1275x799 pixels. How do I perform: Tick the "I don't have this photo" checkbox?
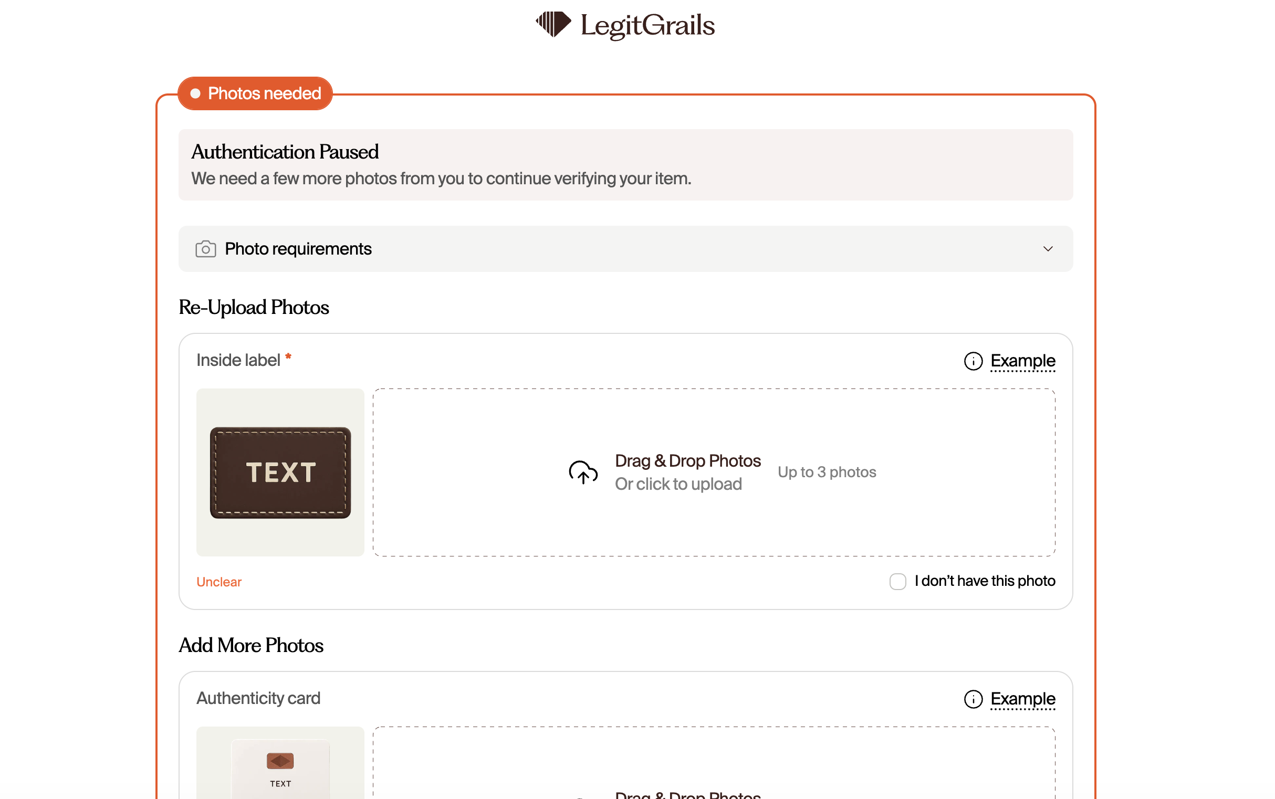pos(897,581)
